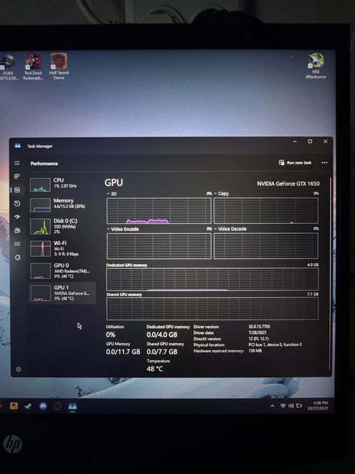Click the 0% Utilization value
Screen dimensions: 355x474
pyautogui.click(x=110, y=335)
